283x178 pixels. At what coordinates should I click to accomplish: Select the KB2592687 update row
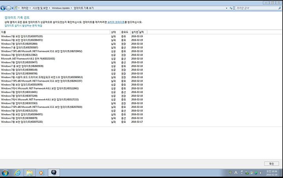pos(74,47)
